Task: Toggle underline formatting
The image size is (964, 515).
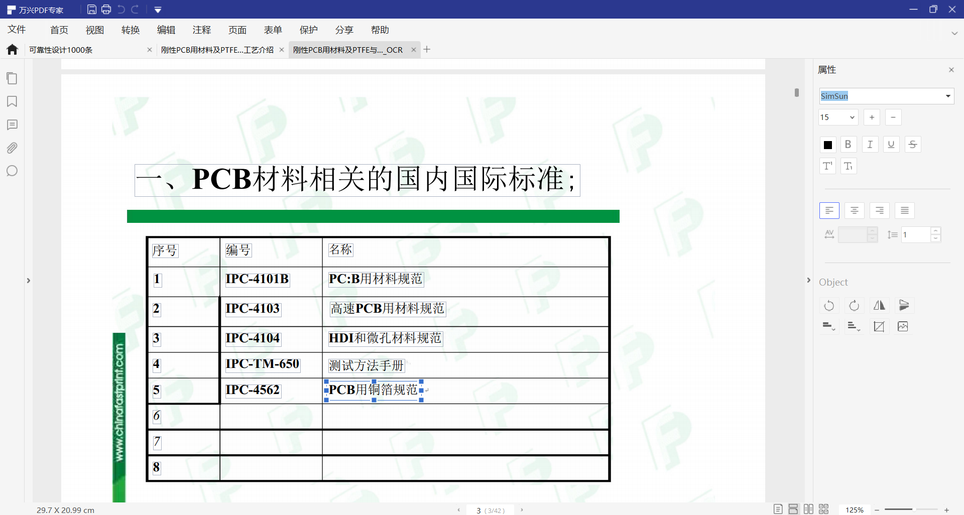Action: click(x=891, y=145)
